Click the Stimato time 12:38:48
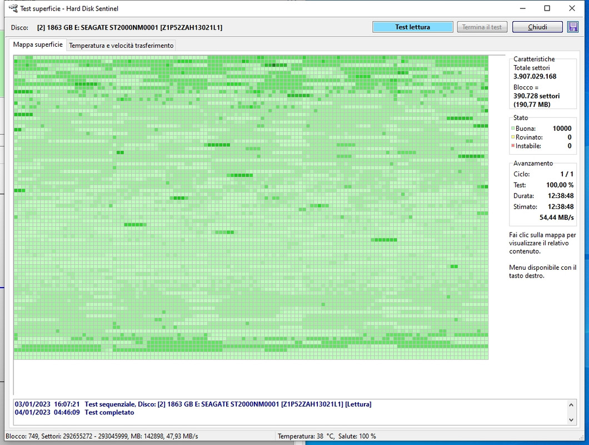 [561, 206]
